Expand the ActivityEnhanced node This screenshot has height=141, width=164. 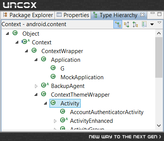(55, 121)
